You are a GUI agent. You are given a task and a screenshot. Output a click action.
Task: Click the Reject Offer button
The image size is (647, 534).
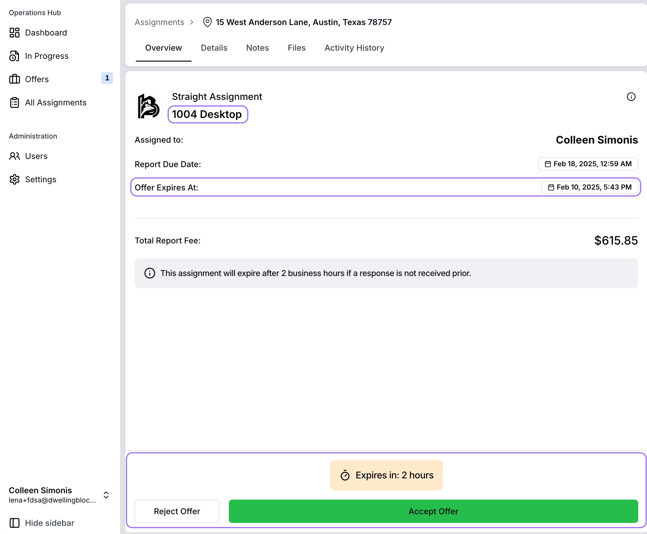pos(177,511)
